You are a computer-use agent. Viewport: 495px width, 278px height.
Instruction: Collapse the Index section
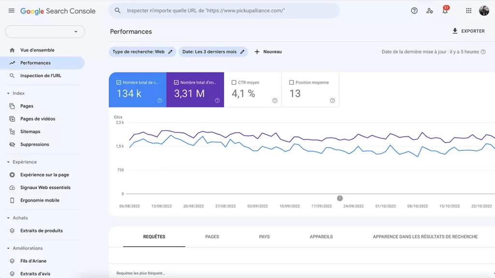tap(8, 93)
